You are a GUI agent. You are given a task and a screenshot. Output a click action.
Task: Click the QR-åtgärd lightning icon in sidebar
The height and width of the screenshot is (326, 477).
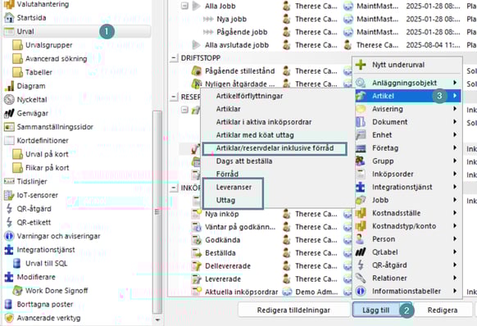click(9, 209)
